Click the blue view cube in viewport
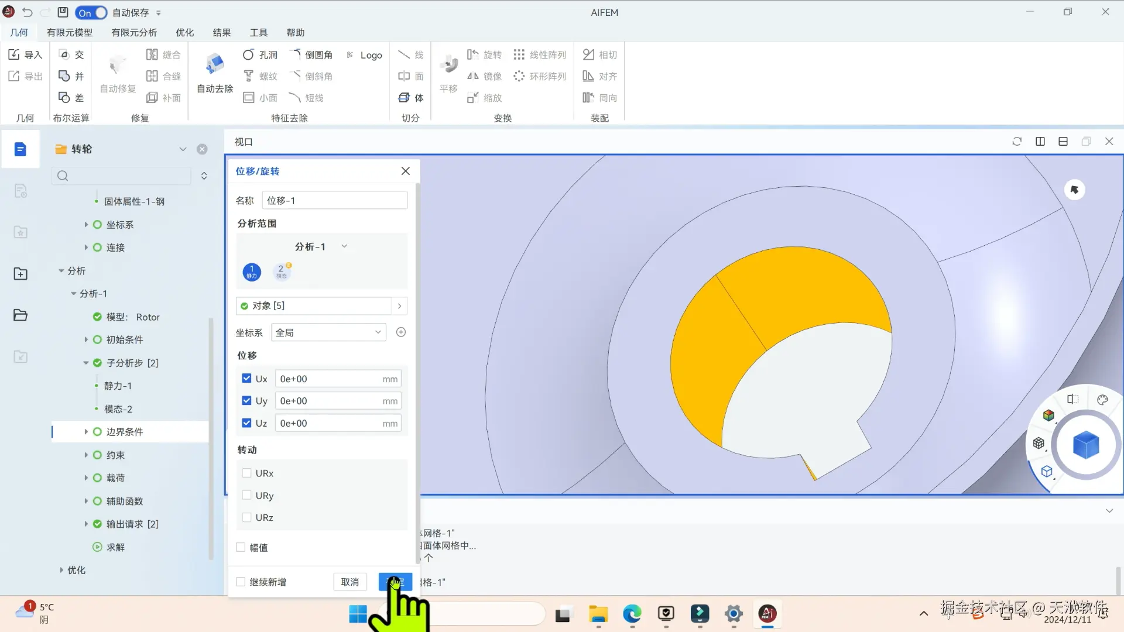The image size is (1124, 632). (x=1085, y=445)
